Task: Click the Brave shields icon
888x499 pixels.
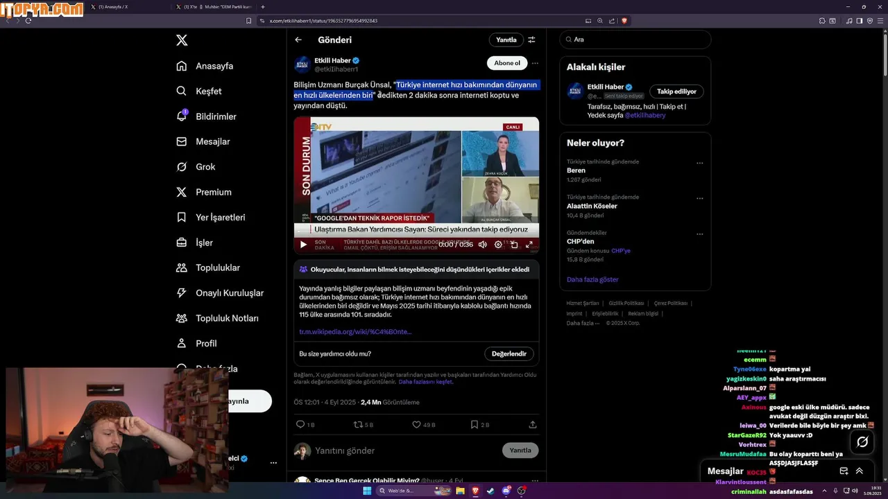Action: pos(624,21)
